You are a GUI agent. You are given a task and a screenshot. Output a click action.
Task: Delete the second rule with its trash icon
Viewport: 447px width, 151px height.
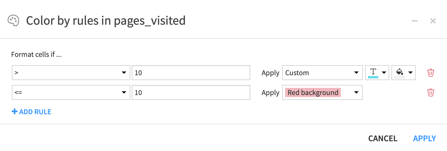pyautogui.click(x=431, y=92)
